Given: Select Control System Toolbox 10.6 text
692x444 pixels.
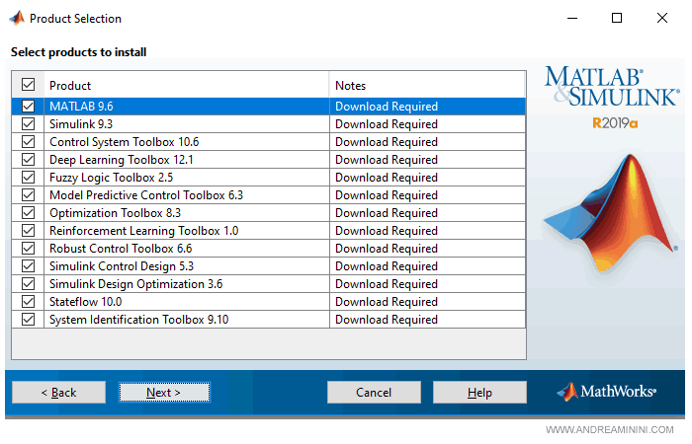Looking at the screenshot, I should point(124,142).
